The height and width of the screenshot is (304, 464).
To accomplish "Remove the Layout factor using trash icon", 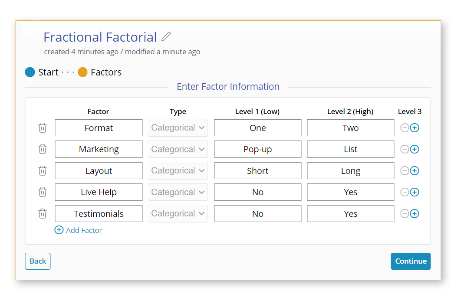I will click(43, 171).
